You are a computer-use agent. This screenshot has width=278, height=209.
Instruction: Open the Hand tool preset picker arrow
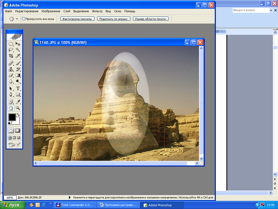(17, 19)
